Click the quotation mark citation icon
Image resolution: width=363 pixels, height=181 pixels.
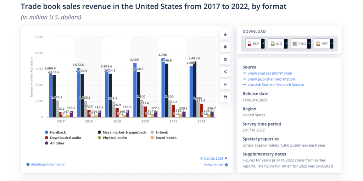tap(225, 84)
